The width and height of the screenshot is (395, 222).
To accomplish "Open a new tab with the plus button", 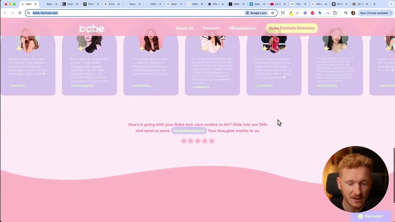I will coord(375,4).
